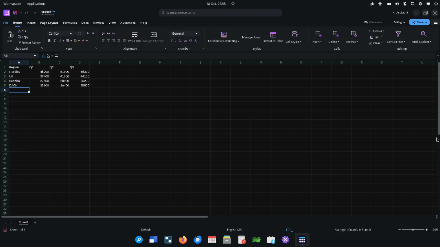Image resolution: width=440 pixels, height=247 pixels.
Task: Open the Firefox icon in the taskbar
Action: point(183,240)
